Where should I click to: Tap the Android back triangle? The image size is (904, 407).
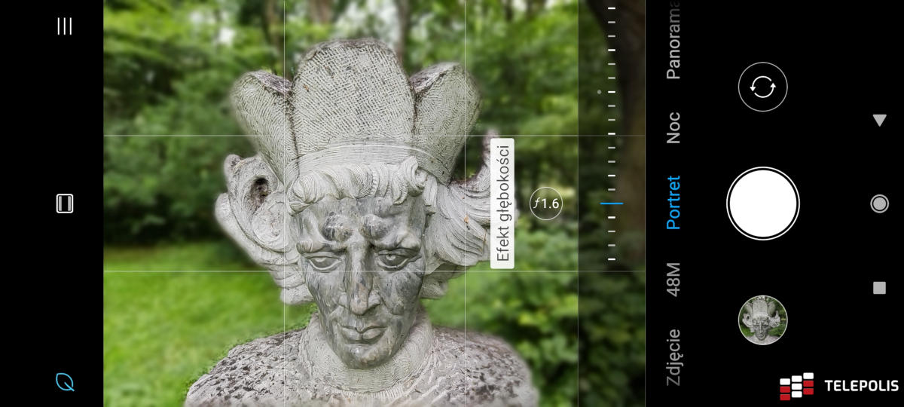pos(879,120)
